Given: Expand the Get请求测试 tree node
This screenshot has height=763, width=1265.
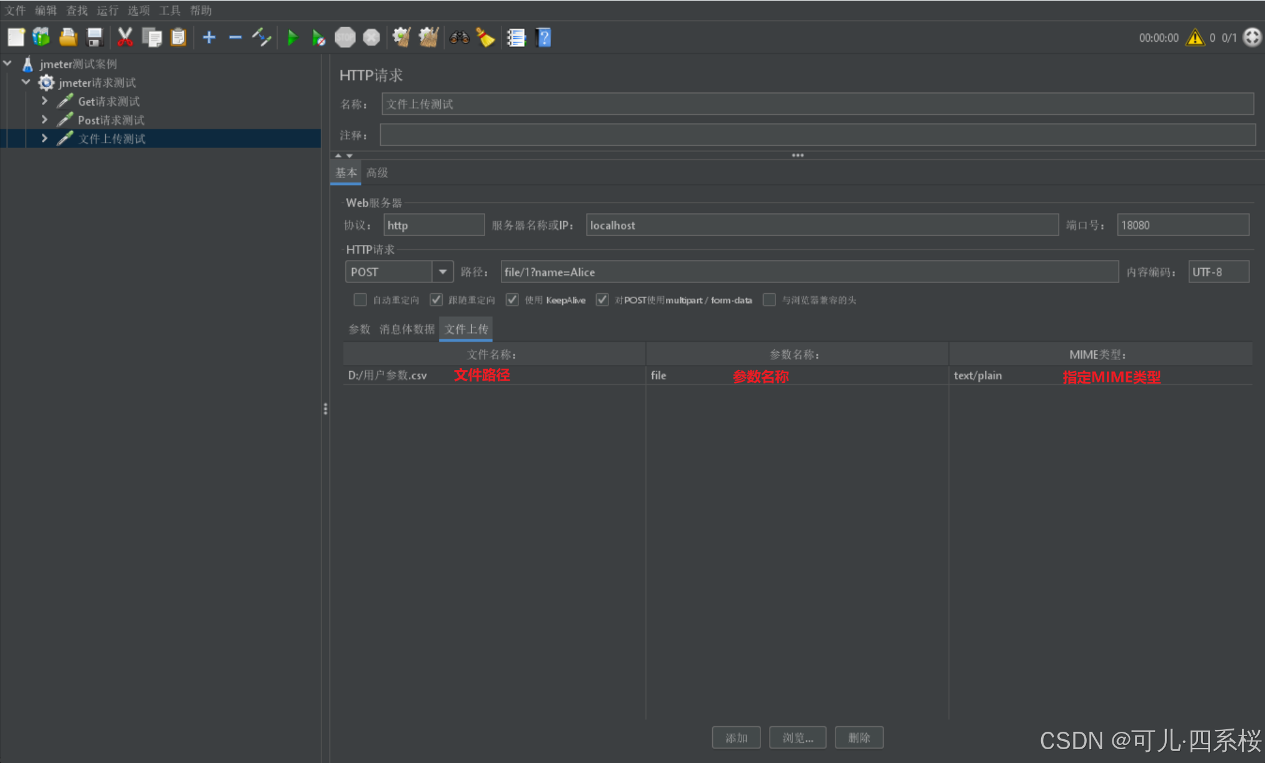Looking at the screenshot, I should point(44,101).
